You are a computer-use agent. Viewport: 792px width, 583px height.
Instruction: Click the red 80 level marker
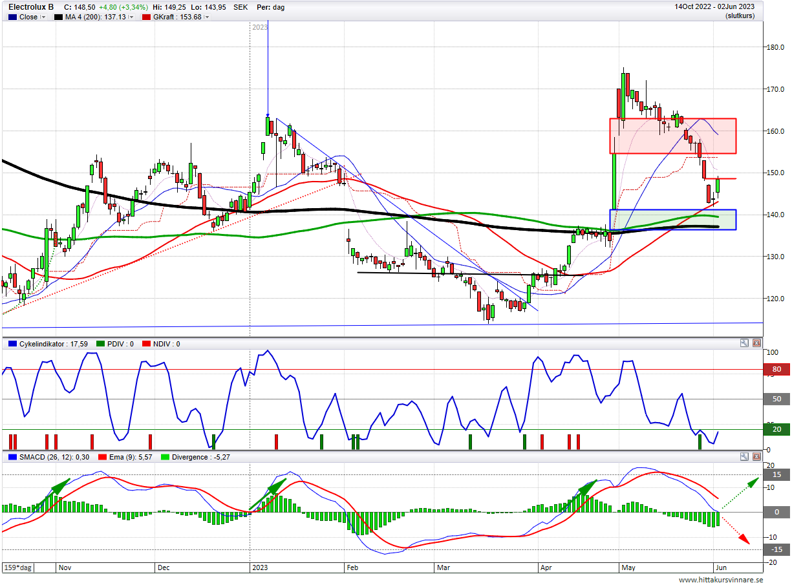click(x=776, y=370)
